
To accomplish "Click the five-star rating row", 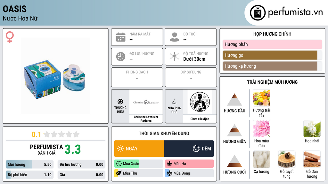I will 62,134.
